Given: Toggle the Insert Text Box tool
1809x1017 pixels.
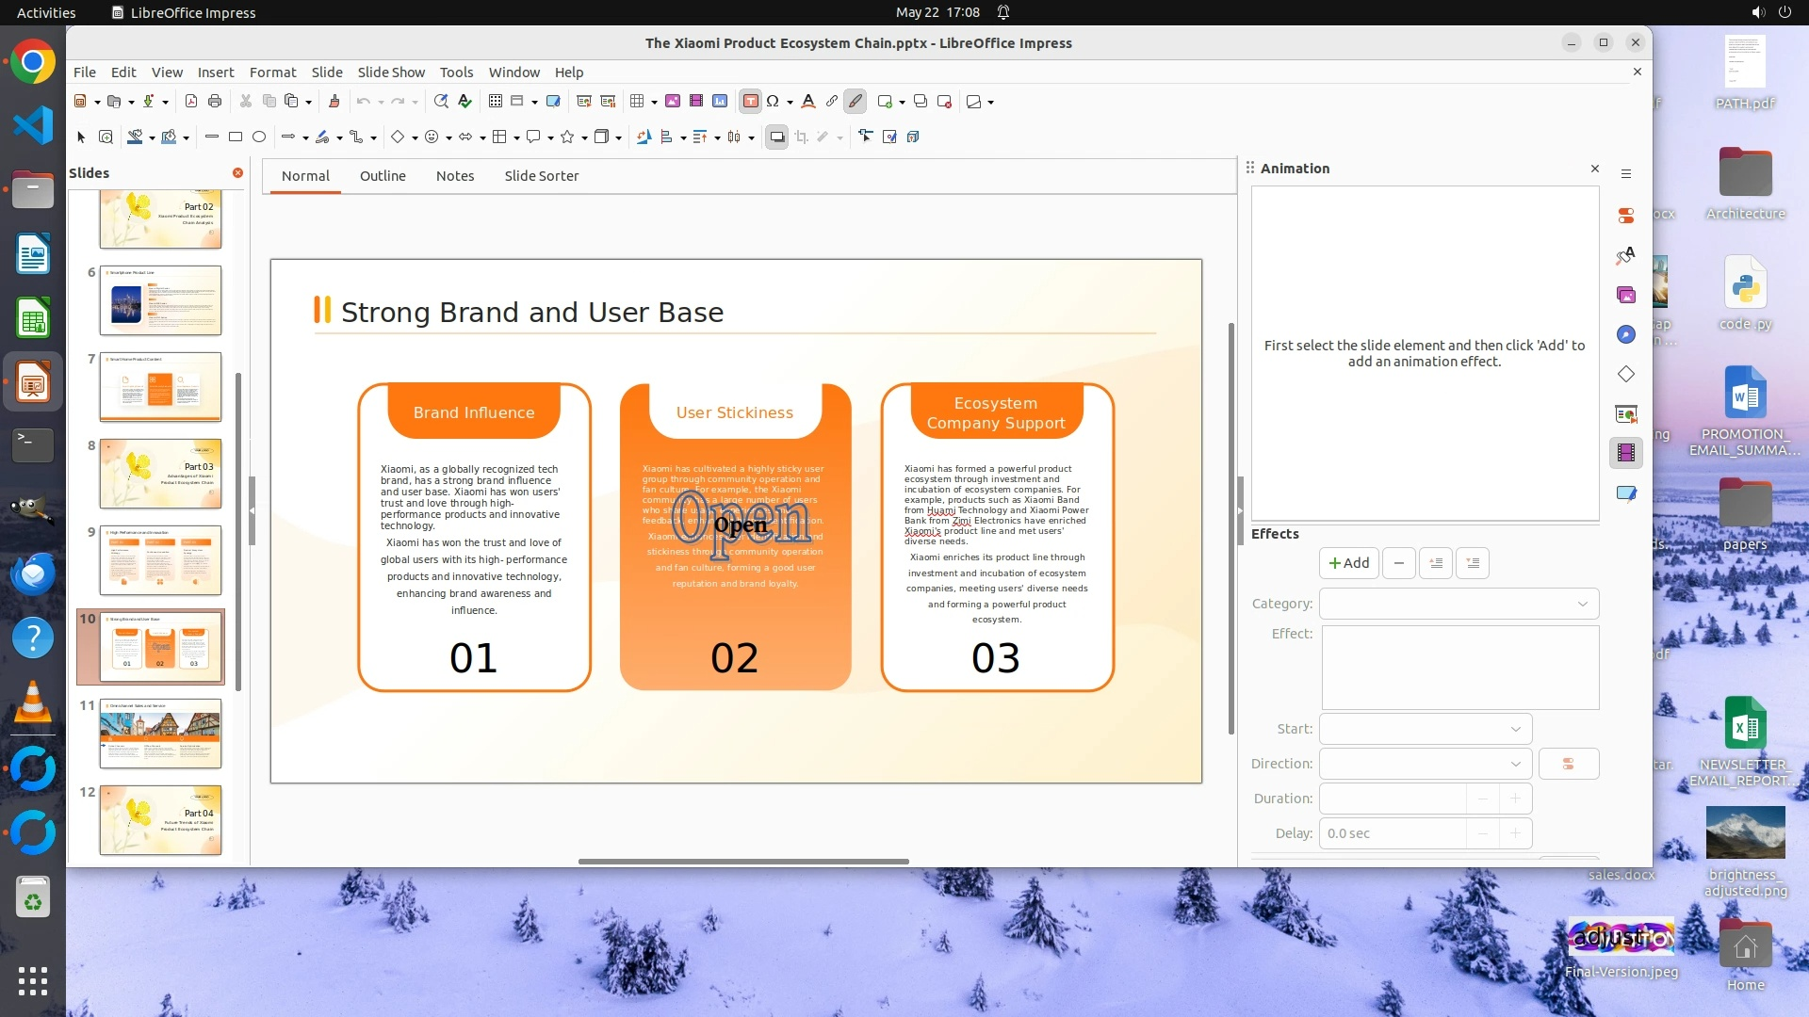Looking at the screenshot, I should pyautogui.click(x=750, y=102).
